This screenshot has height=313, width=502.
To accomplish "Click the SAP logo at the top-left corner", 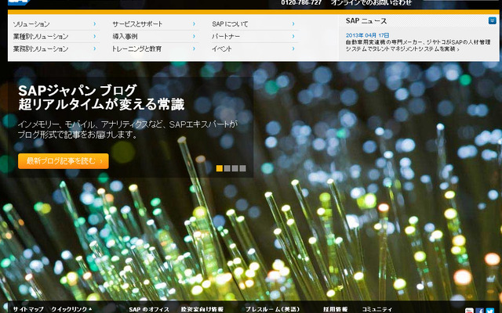I will click(18, 2).
